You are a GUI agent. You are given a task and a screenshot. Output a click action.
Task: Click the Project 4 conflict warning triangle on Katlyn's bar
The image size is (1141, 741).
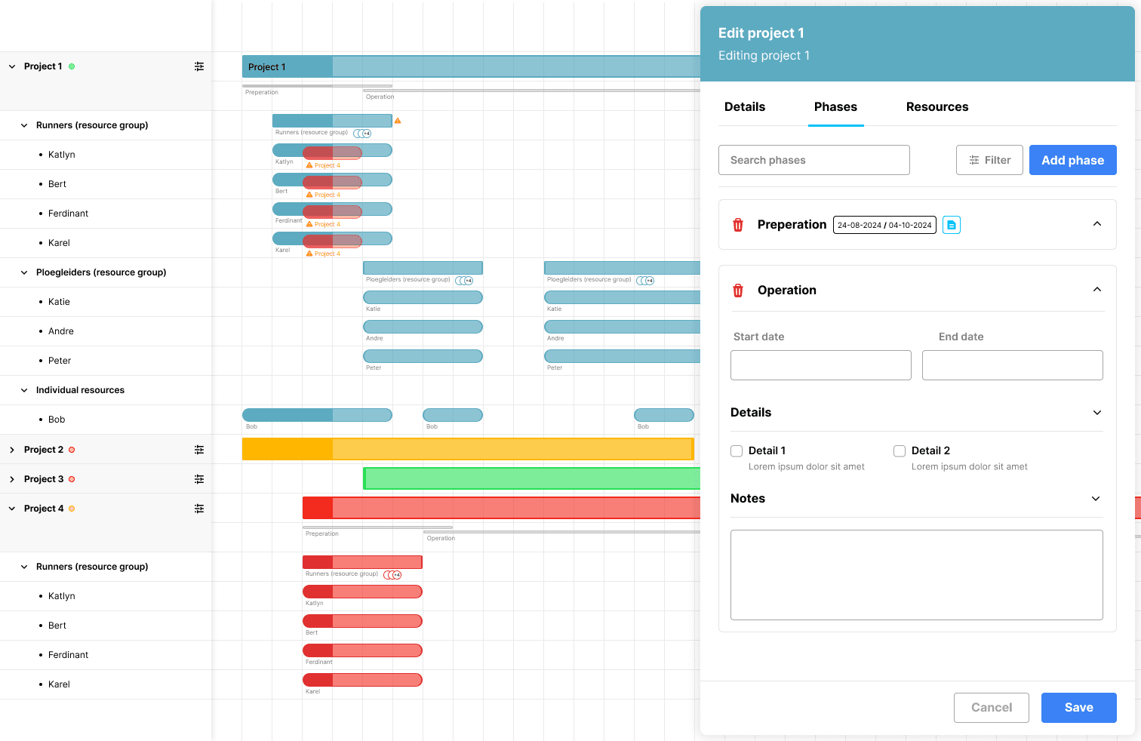coord(308,164)
